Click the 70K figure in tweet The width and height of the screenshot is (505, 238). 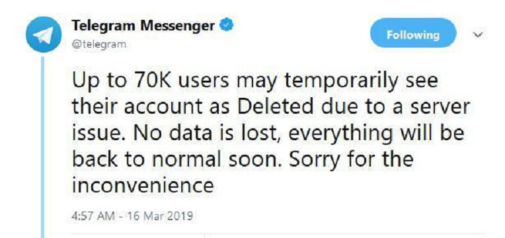pos(152,81)
